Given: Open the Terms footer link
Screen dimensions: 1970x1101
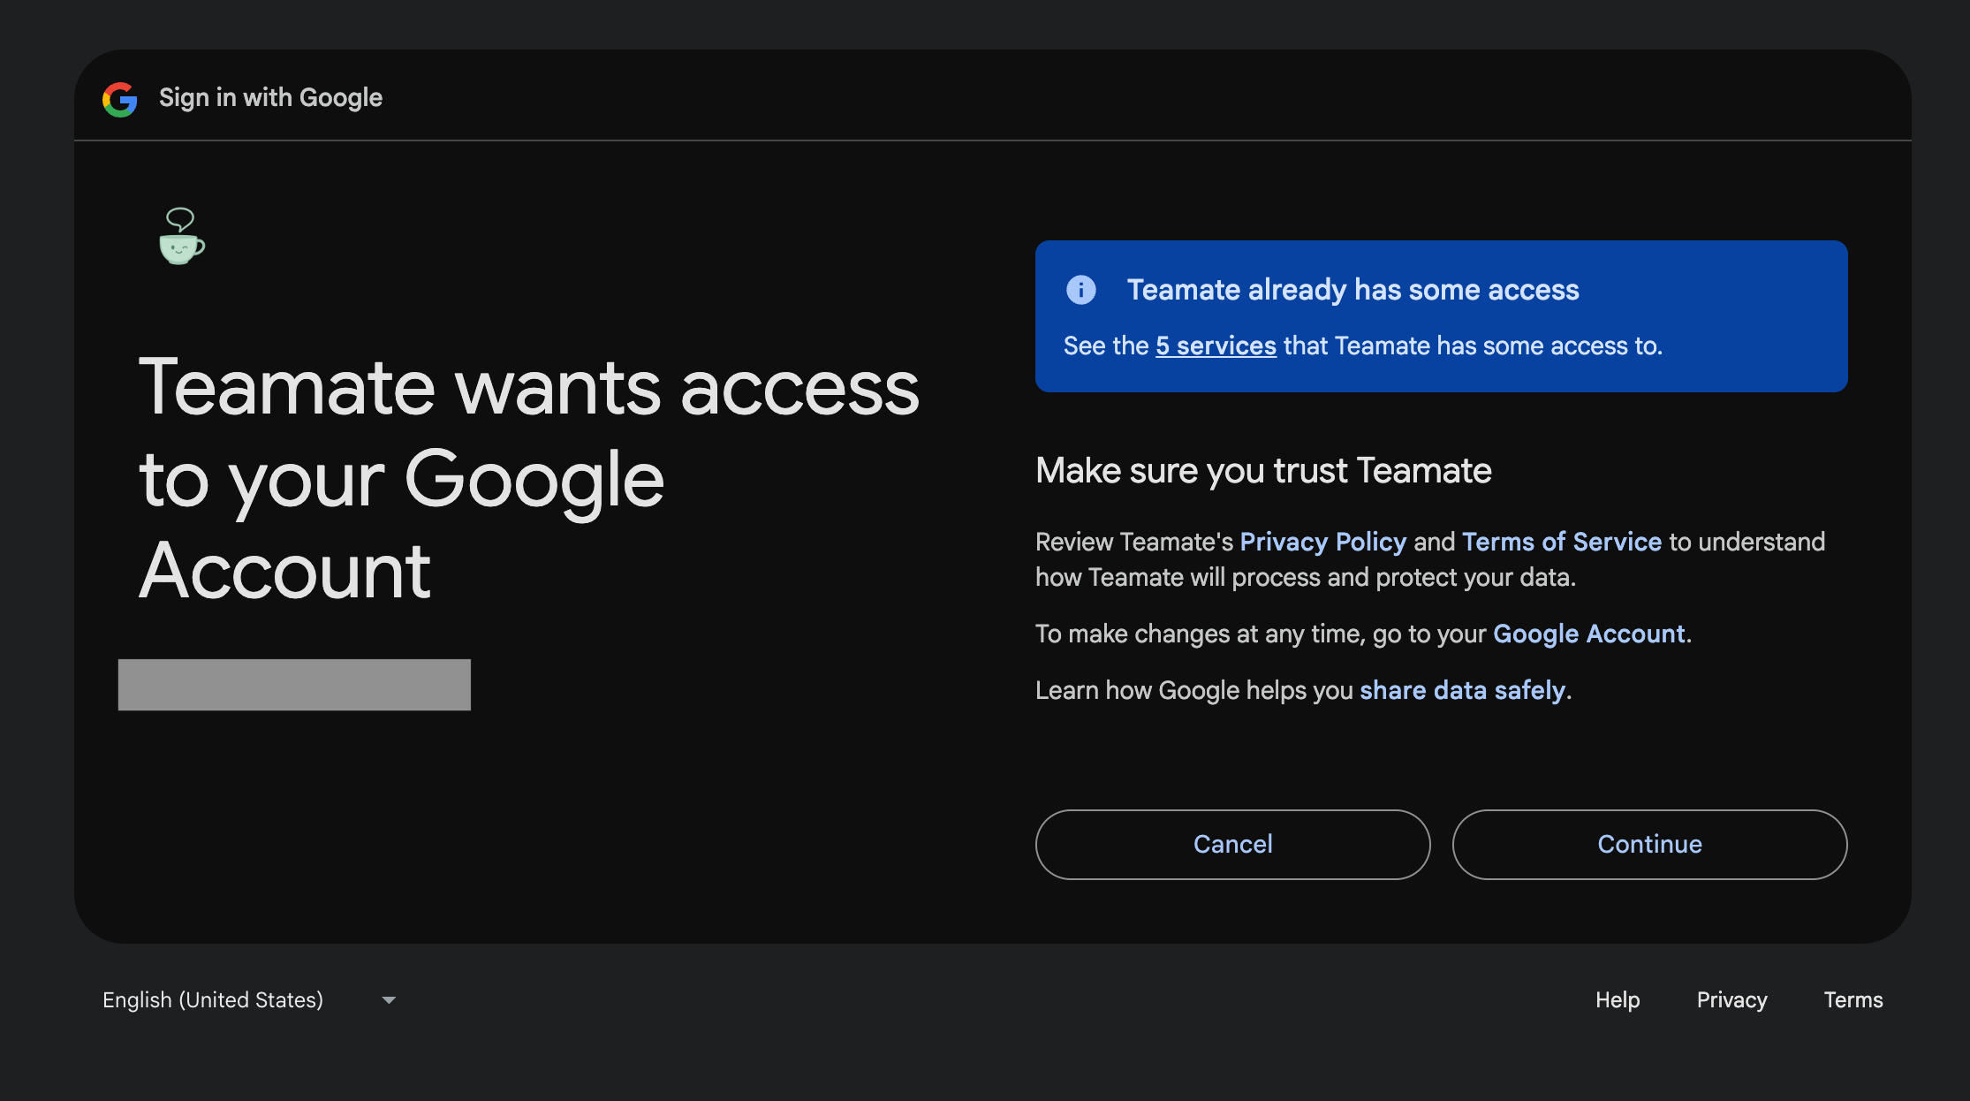Looking at the screenshot, I should (1853, 999).
